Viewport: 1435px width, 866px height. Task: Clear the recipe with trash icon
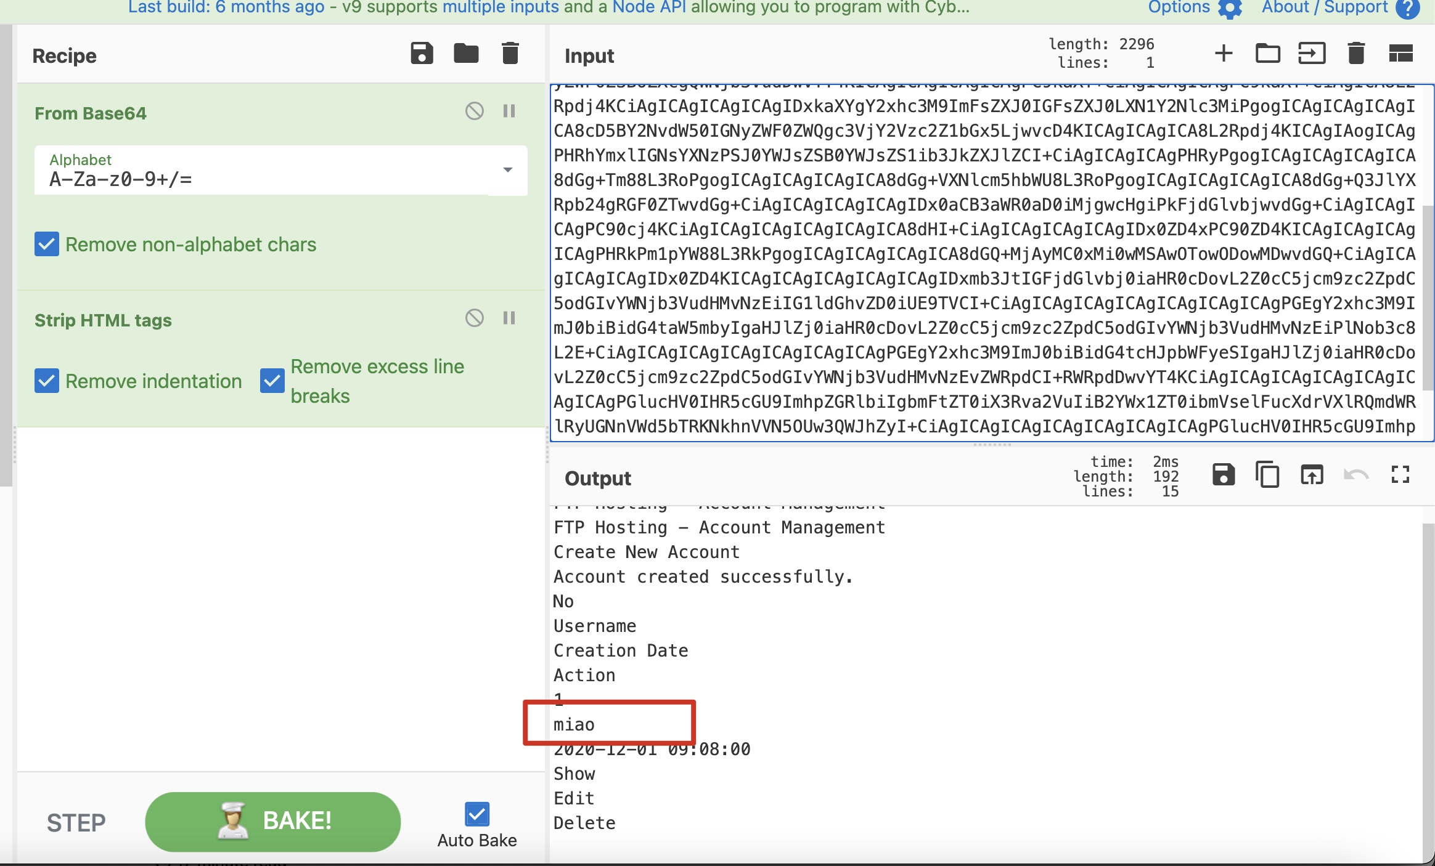tap(510, 54)
